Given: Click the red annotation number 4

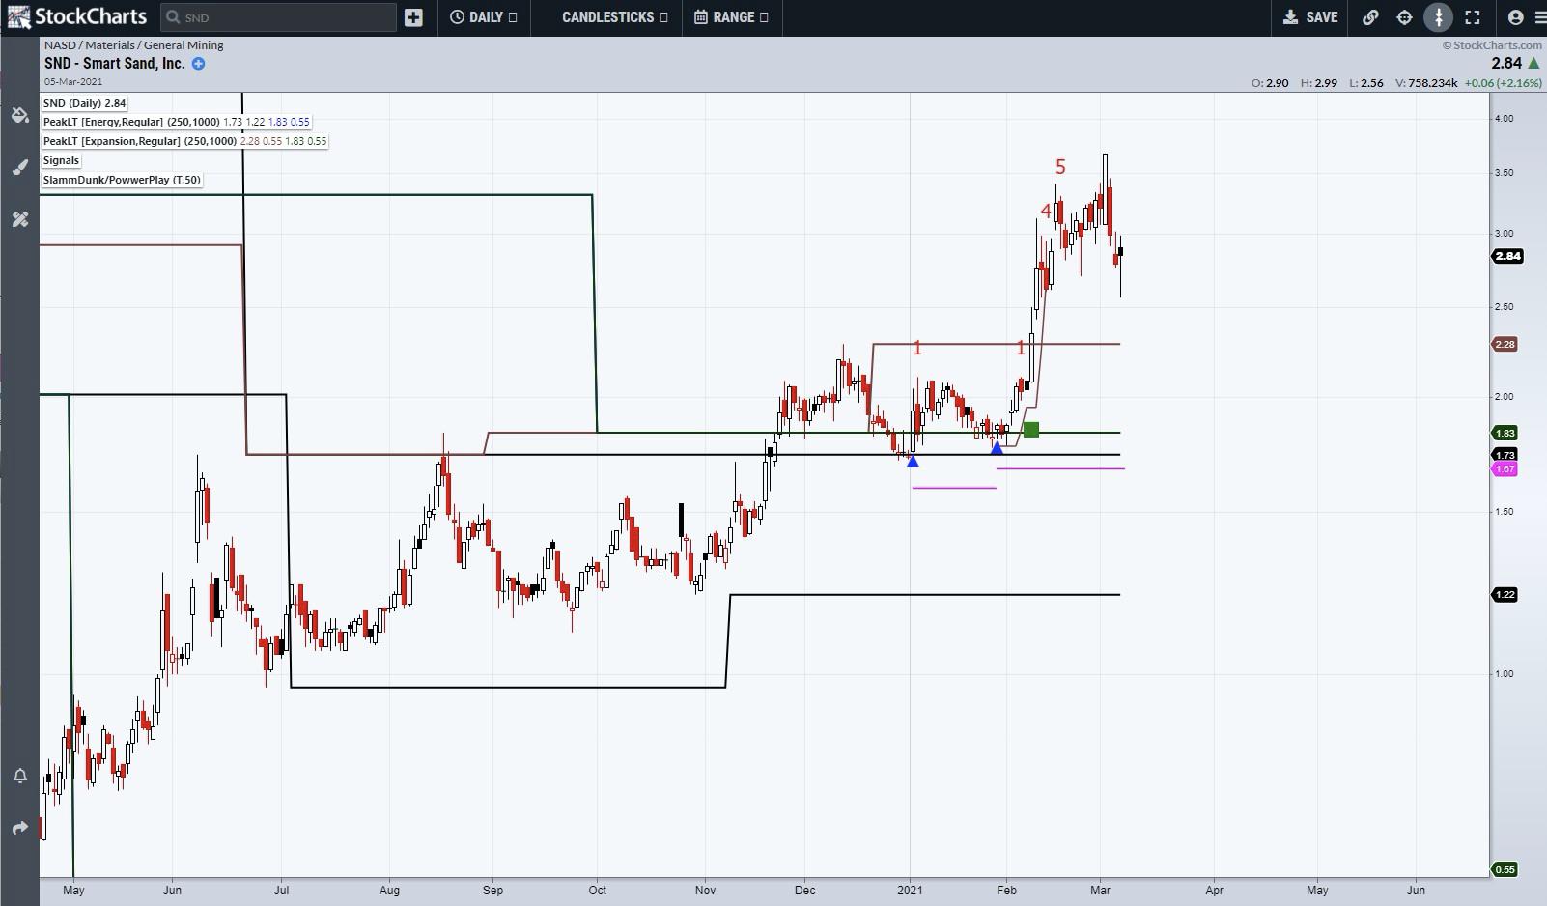Looking at the screenshot, I should click(x=1046, y=211).
